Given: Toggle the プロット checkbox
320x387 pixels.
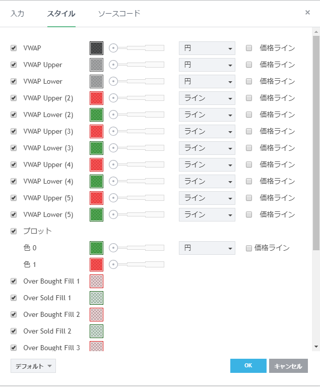Looking at the screenshot, I should [x=14, y=231].
